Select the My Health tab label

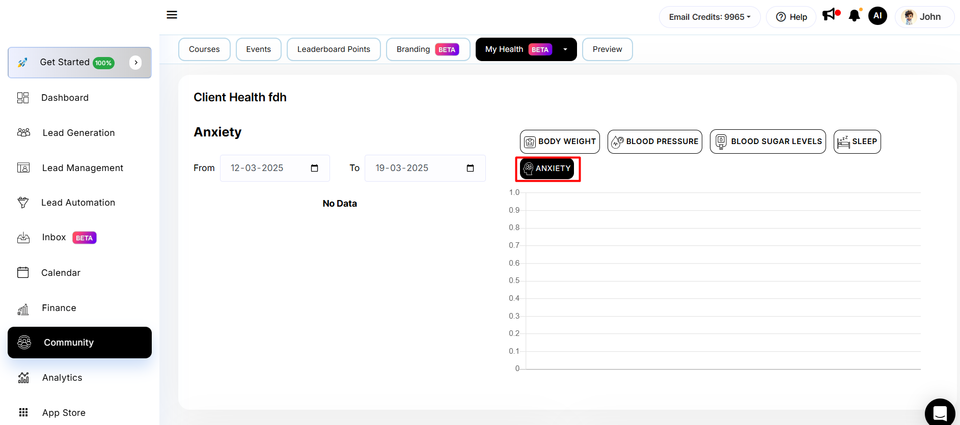(x=504, y=49)
